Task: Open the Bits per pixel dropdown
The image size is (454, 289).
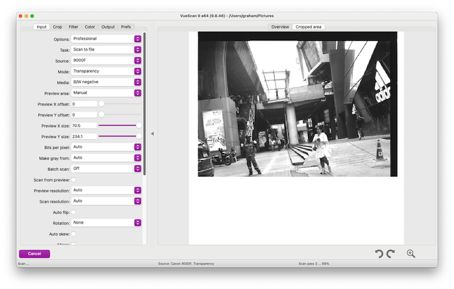Action: click(106, 147)
